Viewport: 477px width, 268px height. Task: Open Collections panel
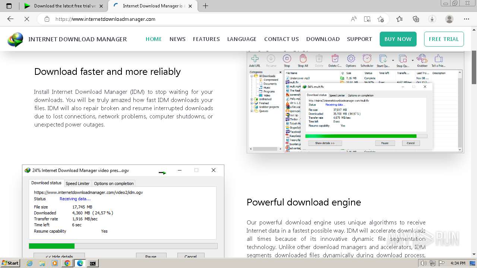(x=416, y=19)
